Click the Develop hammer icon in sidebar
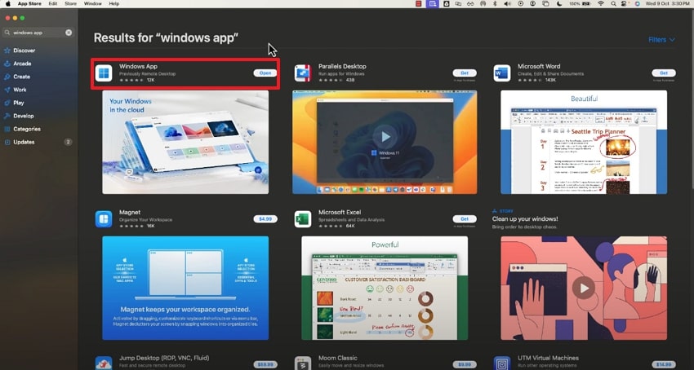 point(7,116)
